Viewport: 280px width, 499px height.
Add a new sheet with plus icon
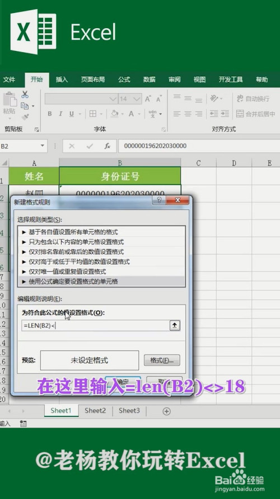click(x=166, y=411)
